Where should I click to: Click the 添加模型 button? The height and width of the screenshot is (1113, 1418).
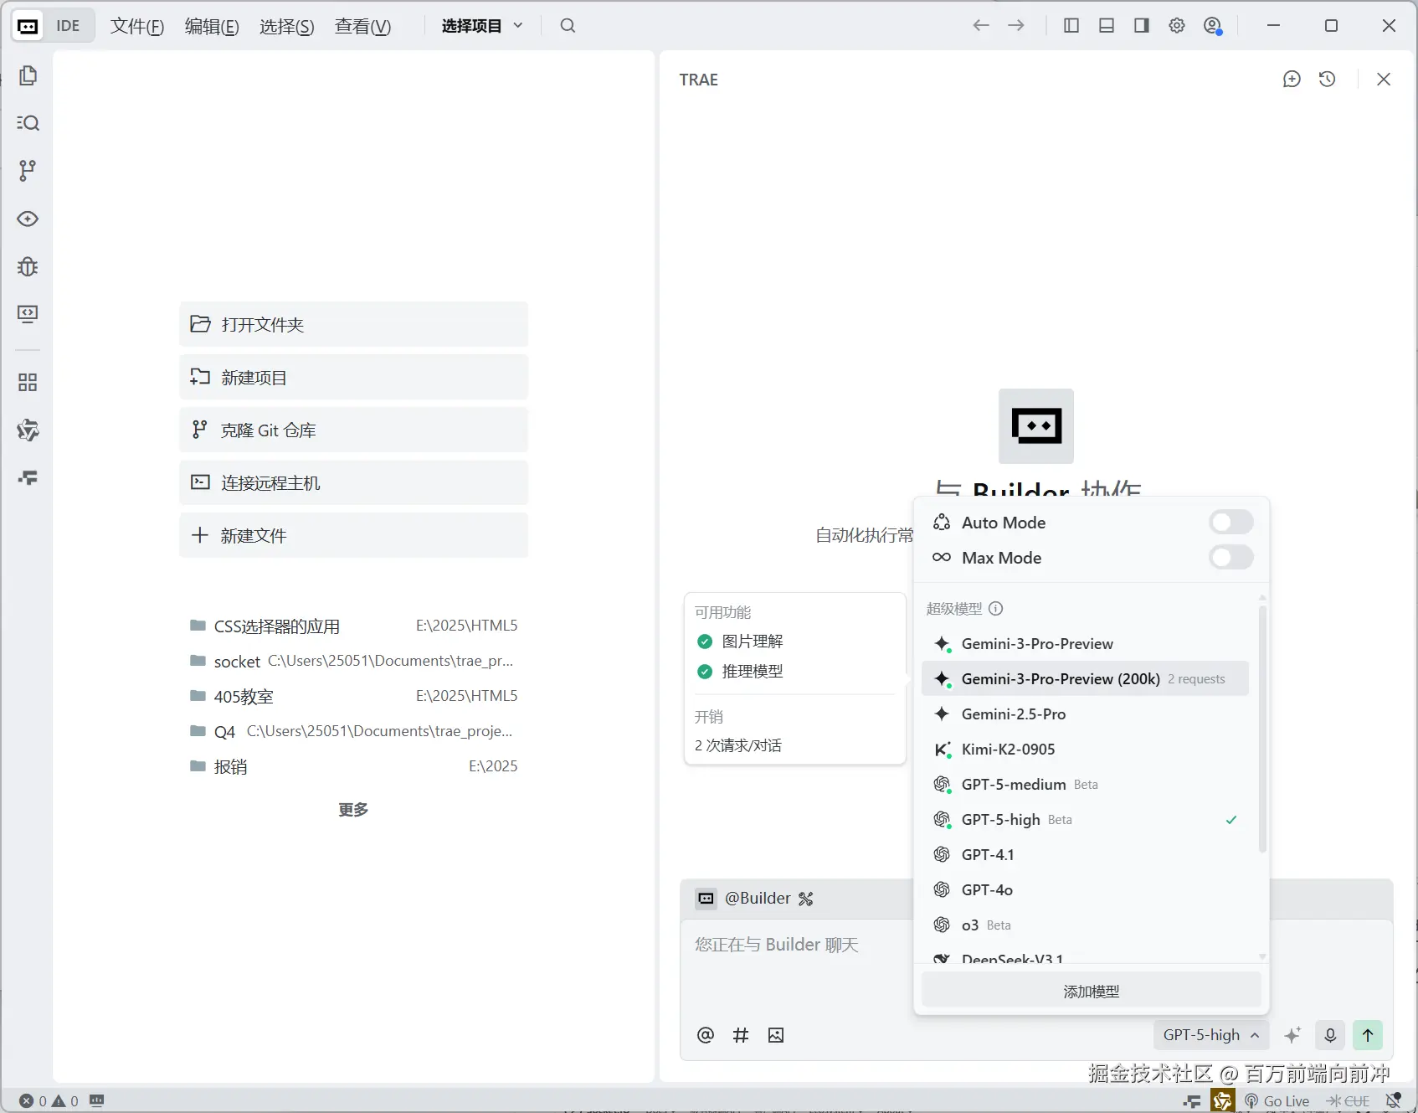coord(1089,990)
